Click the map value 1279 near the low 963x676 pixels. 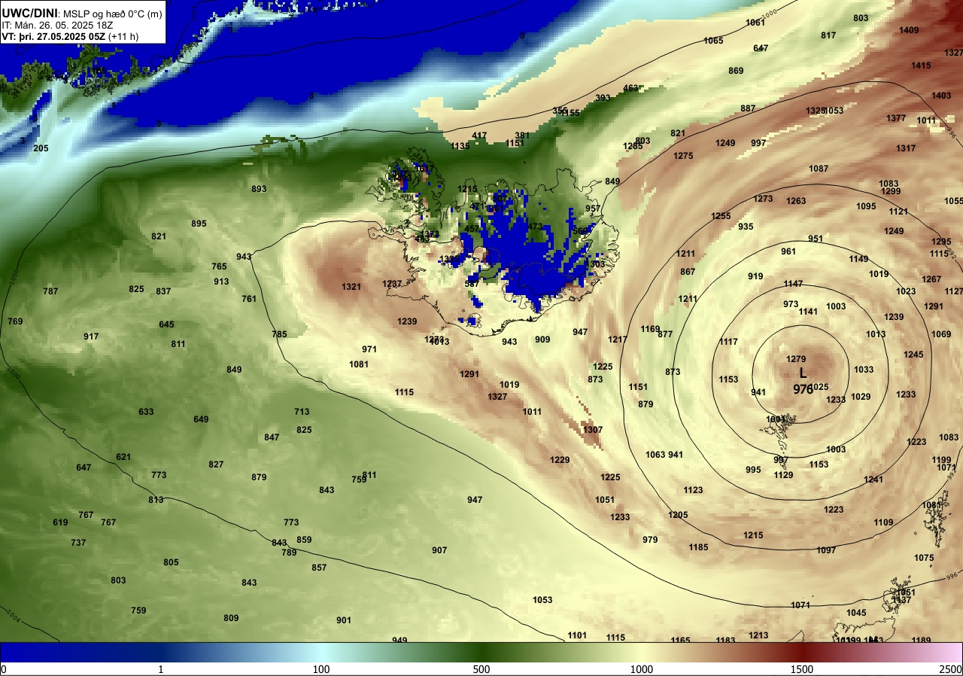[x=796, y=358]
